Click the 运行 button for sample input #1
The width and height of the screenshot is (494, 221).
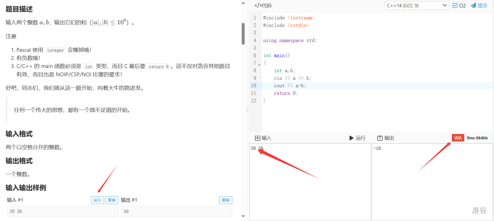tap(98, 200)
